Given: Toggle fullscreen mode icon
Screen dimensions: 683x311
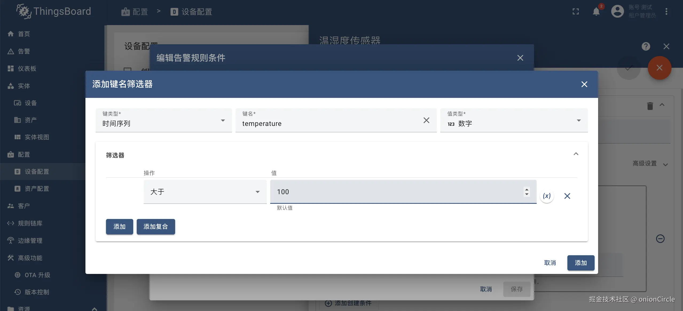Looking at the screenshot, I should pyautogui.click(x=576, y=12).
